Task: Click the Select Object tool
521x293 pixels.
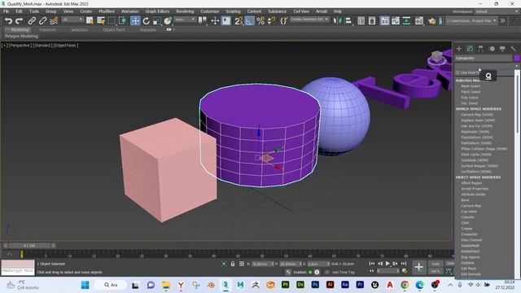Action: 90,21
